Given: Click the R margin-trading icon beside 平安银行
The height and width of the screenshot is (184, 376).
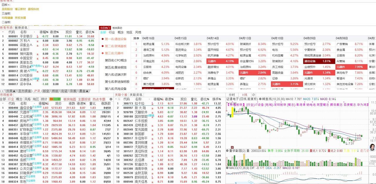Looking at the screenshot, I should [x=37, y=36].
